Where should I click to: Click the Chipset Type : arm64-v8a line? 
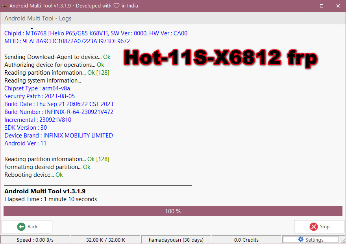tap(37, 88)
